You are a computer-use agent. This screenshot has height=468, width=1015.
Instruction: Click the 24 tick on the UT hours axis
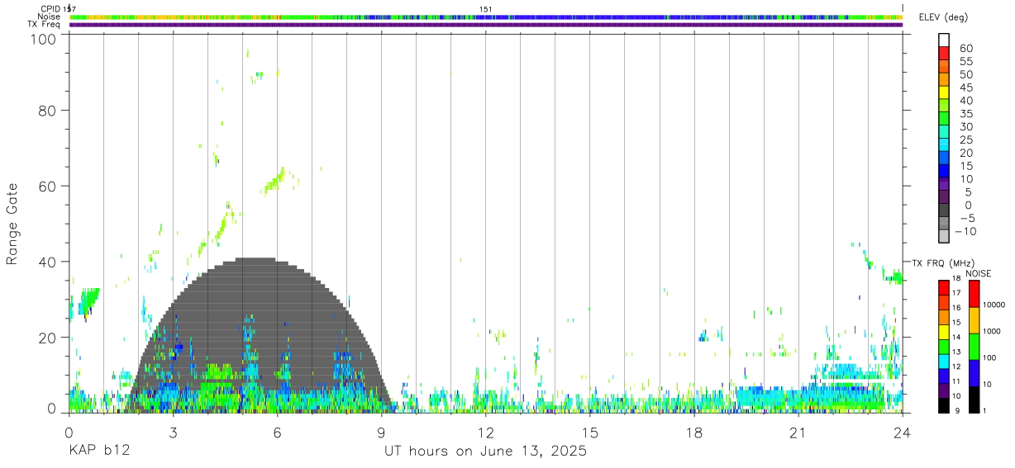coord(902,432)
